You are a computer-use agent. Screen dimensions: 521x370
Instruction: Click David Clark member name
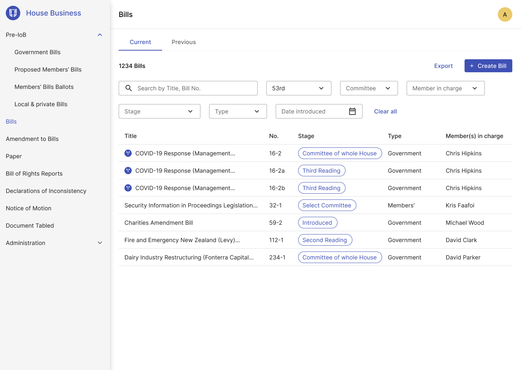click(x=461, y=240)
